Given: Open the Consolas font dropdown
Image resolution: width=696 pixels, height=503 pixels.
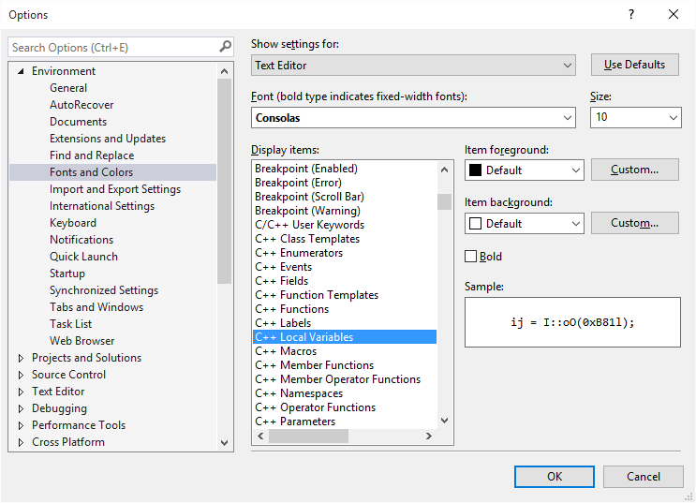Looking at the screenshot, I should [413, 118].
